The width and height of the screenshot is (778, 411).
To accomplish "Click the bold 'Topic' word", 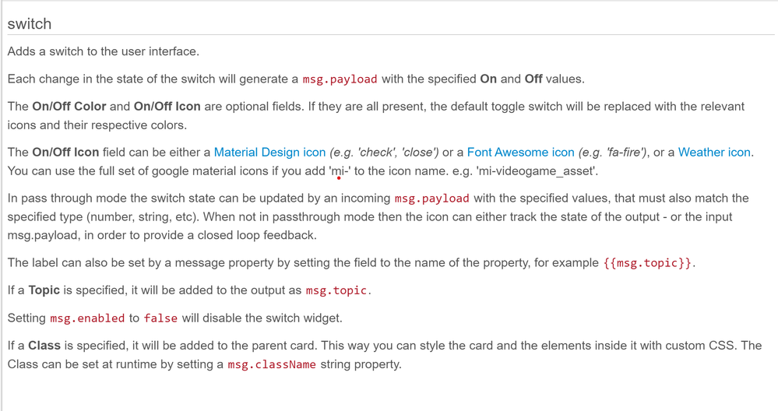I will pos(44,290).
